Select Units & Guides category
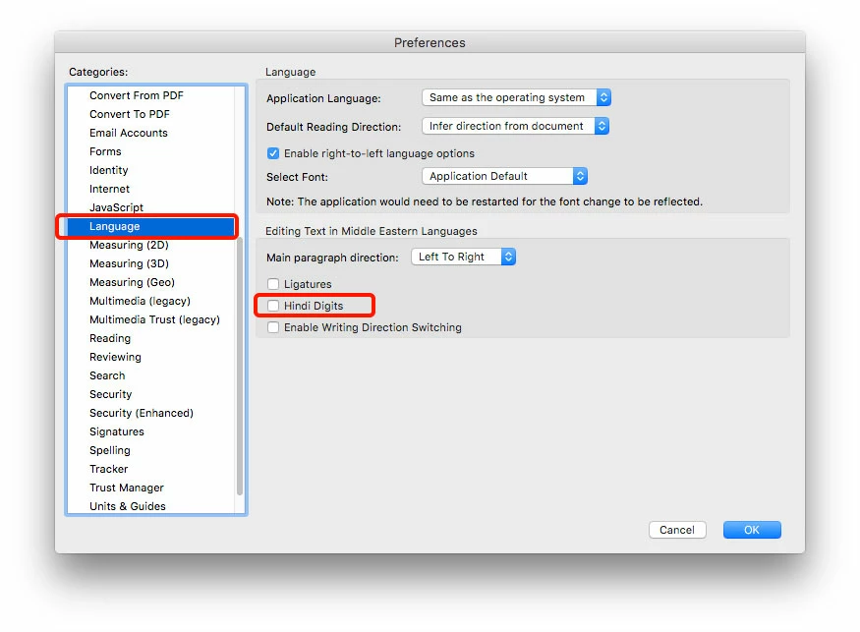This screenshot has height=632, width=860. [150, 506]
